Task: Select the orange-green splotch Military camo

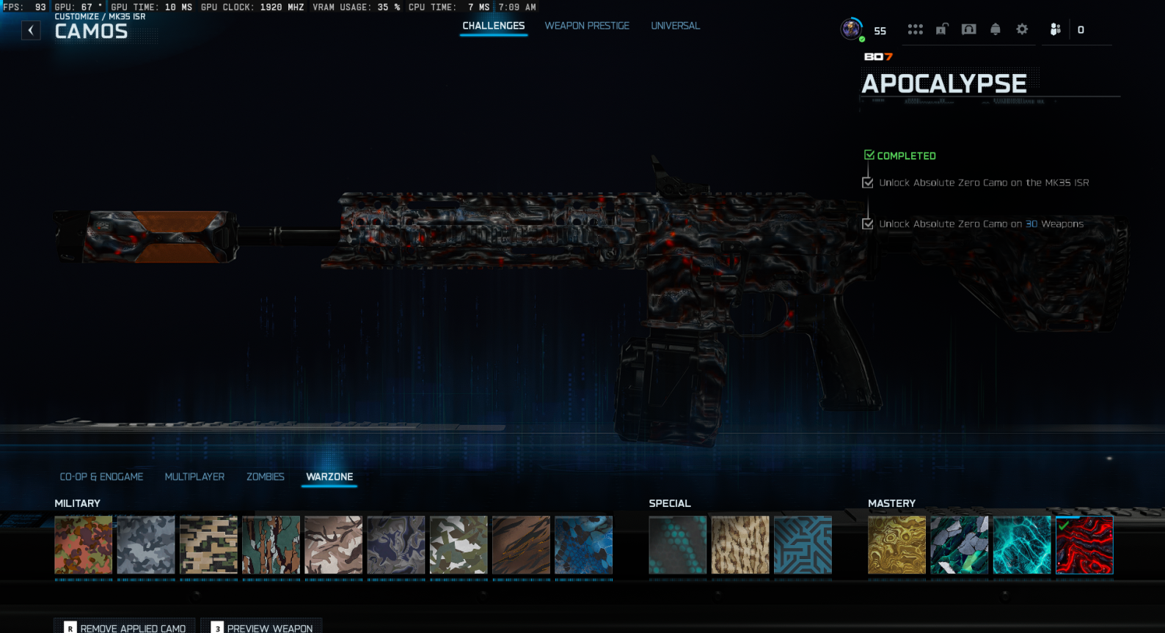Action: click(84, 545)
